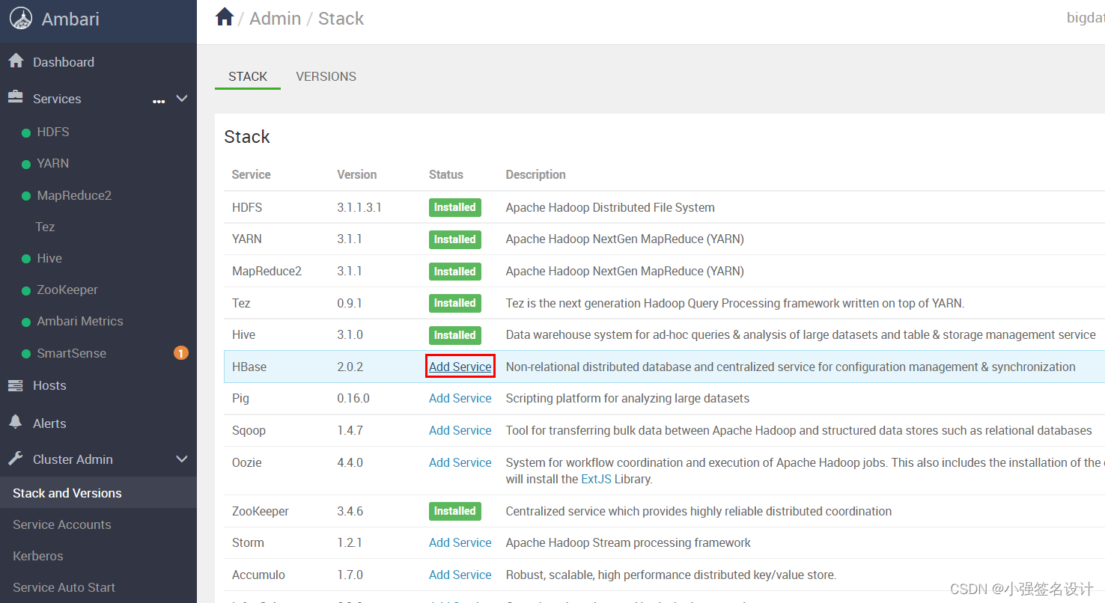Open ZooKeeper service in sidebar

(x=67, y=290)
